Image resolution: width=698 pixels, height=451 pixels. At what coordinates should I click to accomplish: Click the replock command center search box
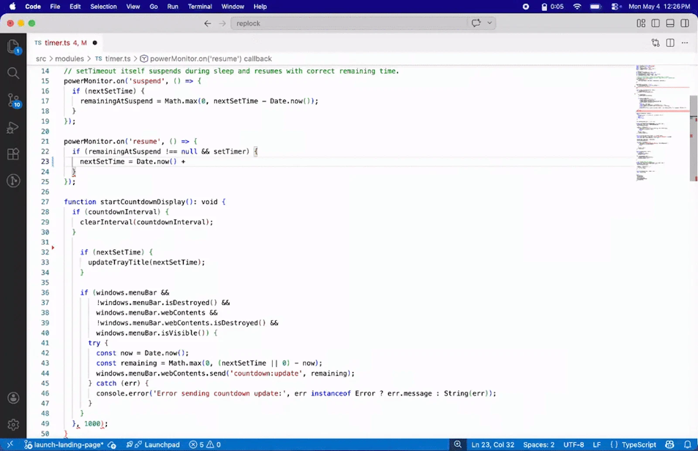[349, 24]
